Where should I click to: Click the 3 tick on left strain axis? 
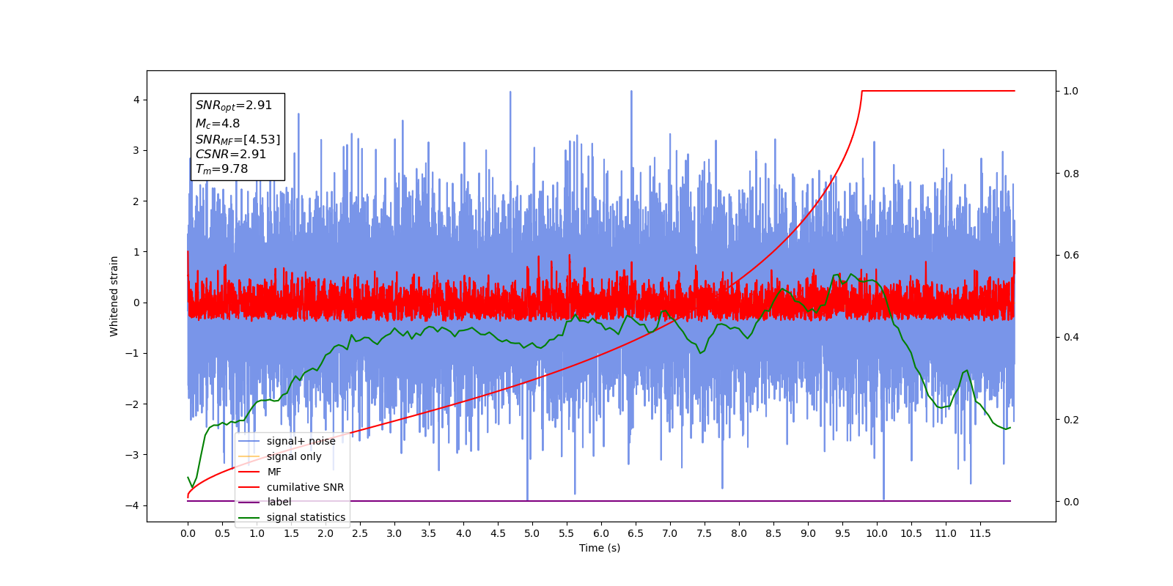[136, 150]
